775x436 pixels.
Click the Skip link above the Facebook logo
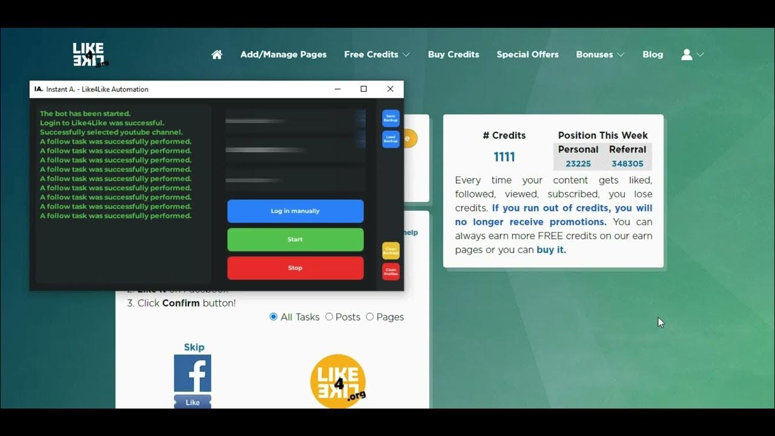click(x=194, y=347)
